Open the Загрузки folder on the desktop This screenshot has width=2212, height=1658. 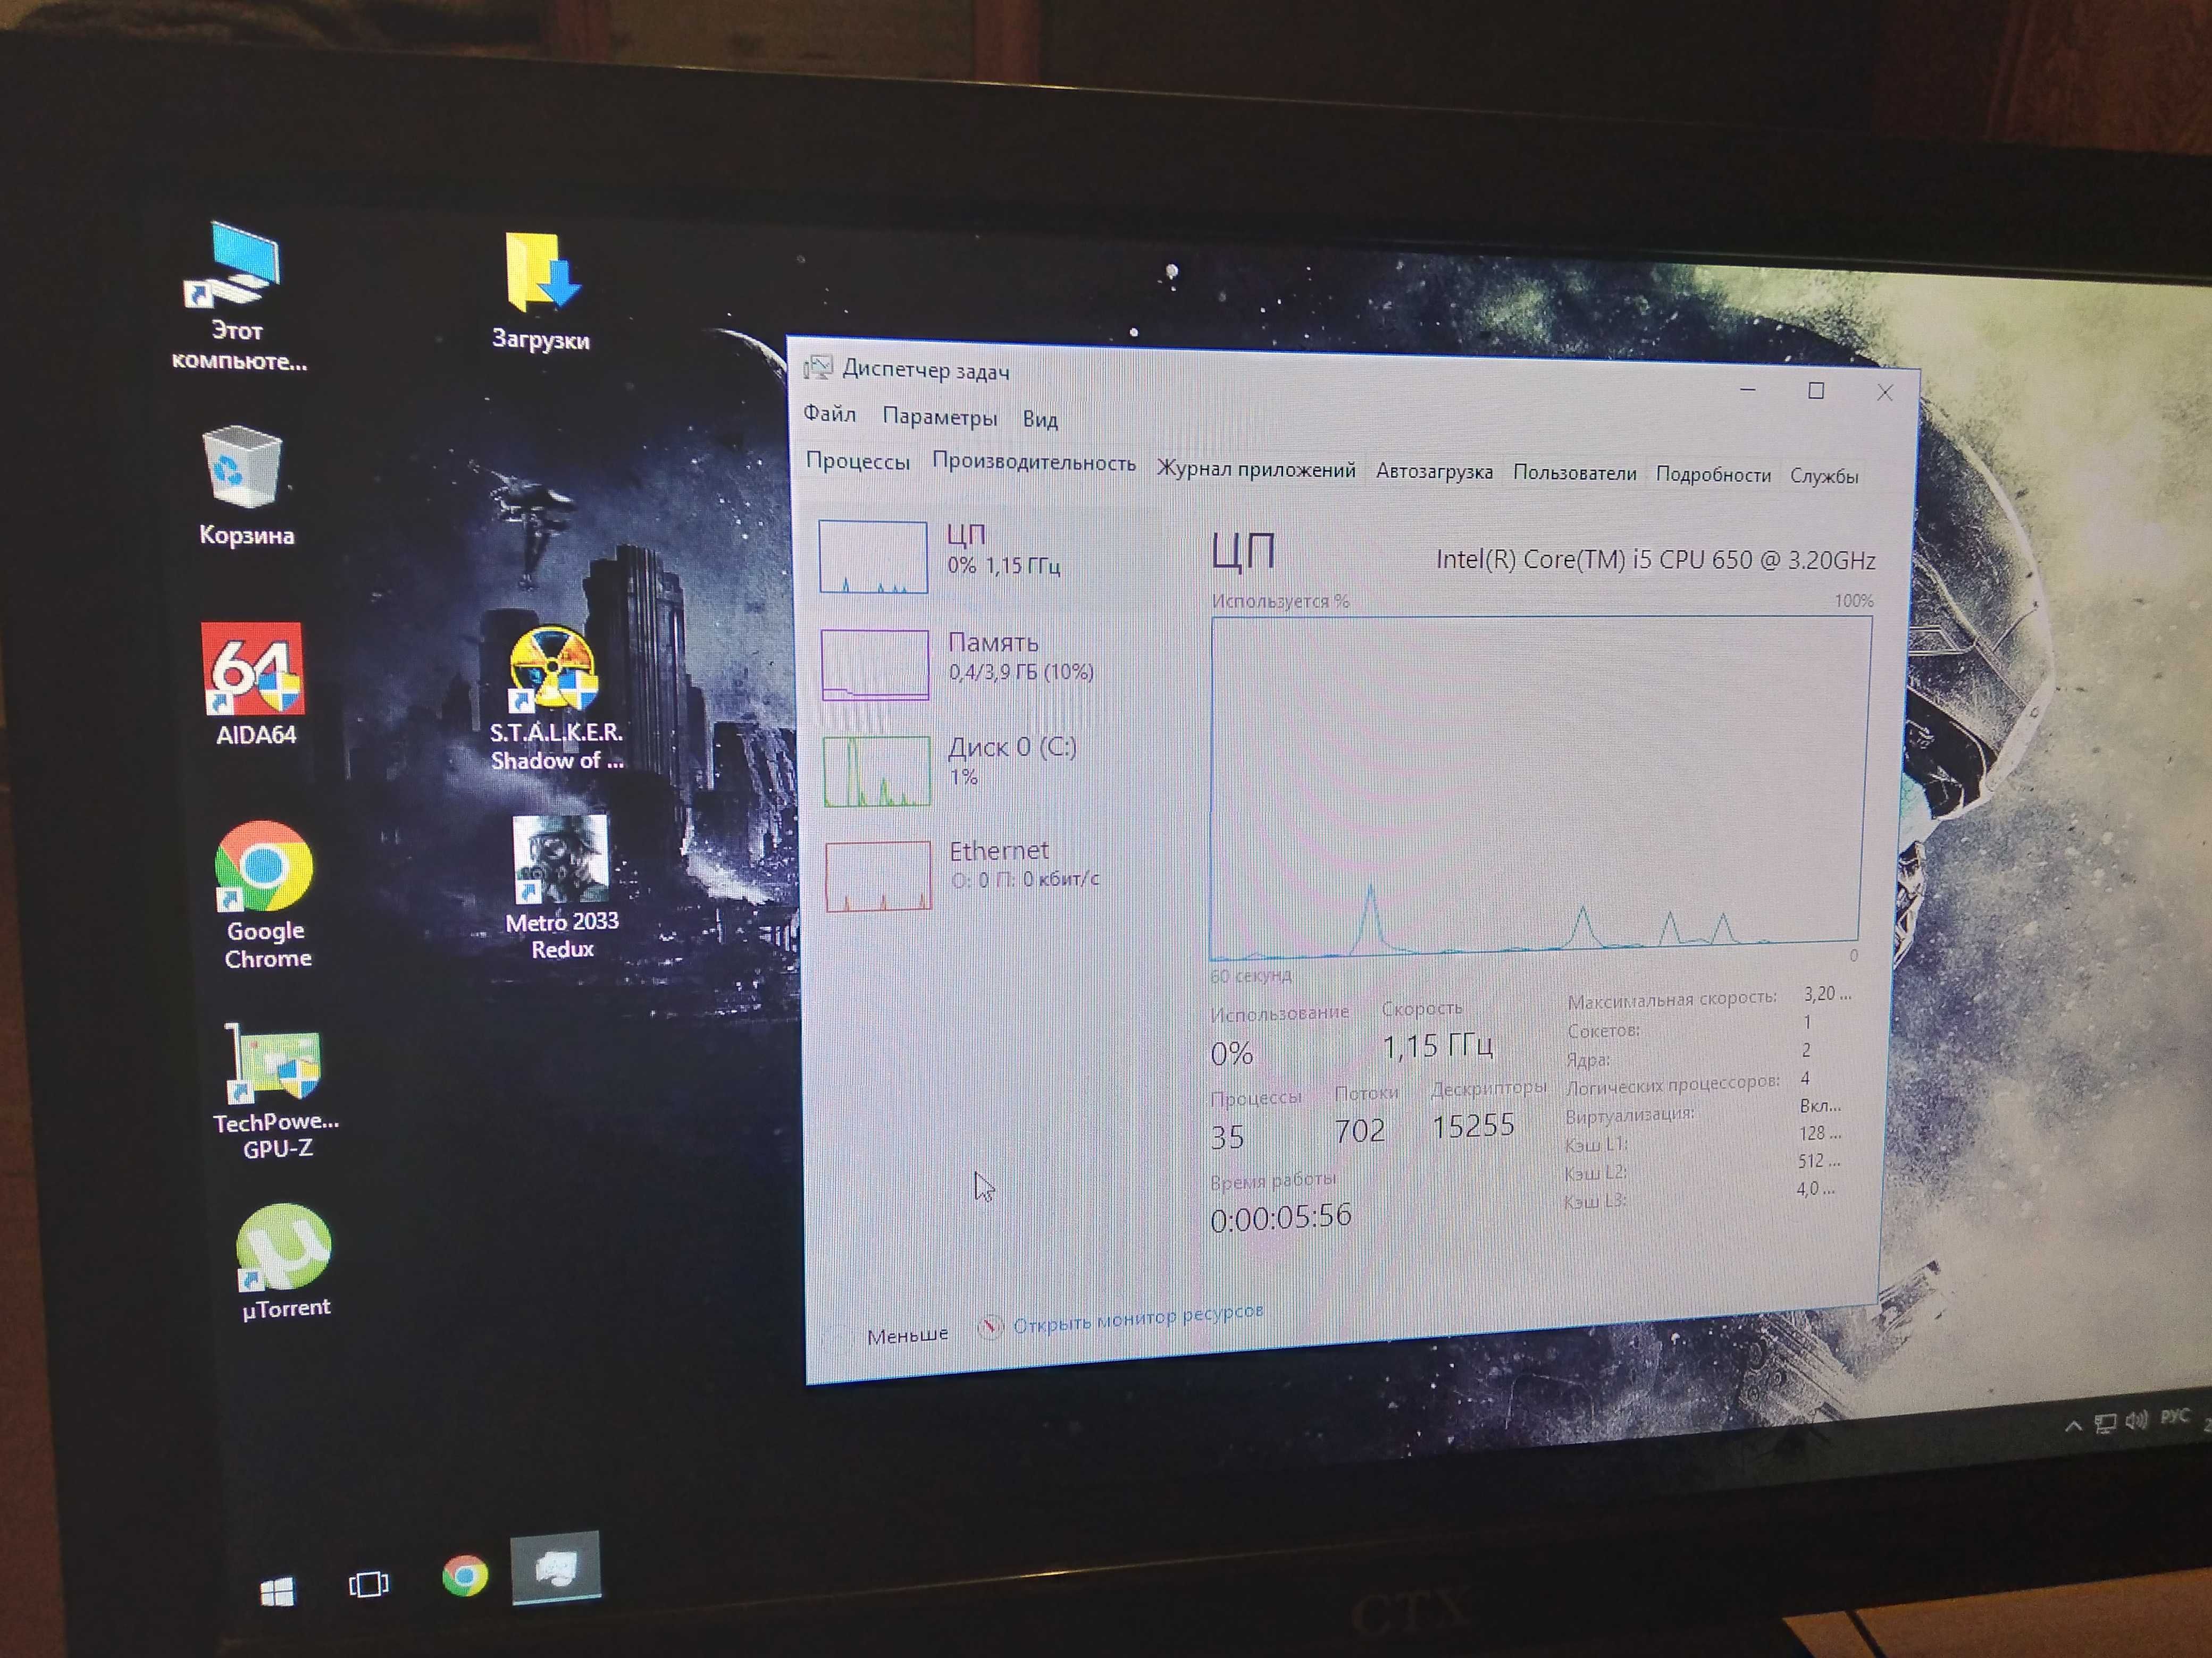click(x=541, y=292)
